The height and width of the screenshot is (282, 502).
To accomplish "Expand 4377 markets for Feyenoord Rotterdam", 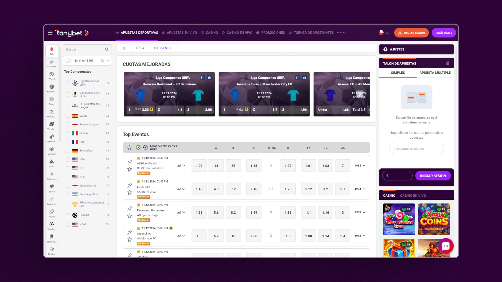I will point(360,212).
